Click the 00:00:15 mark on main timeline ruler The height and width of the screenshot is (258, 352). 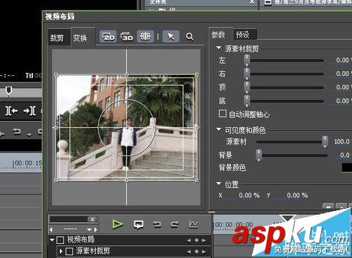[27, 162]
